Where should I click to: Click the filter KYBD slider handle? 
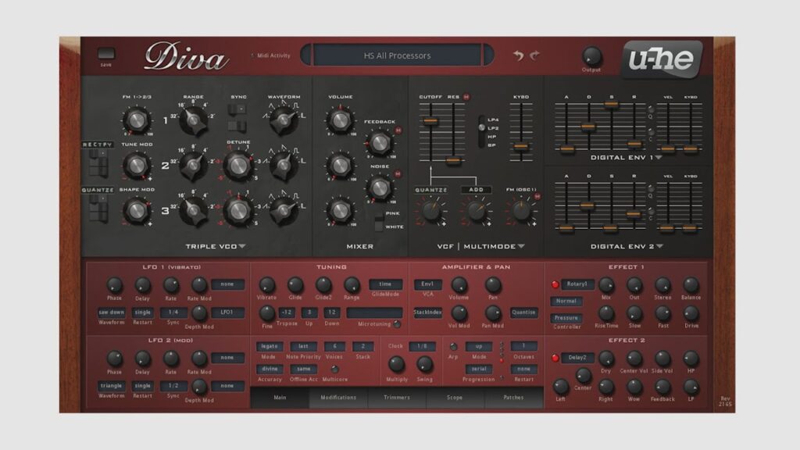(x=521, y=146)
